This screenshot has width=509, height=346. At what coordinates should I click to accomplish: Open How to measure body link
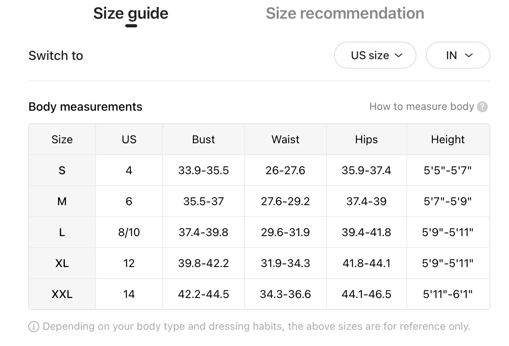[x=422, y=107]
